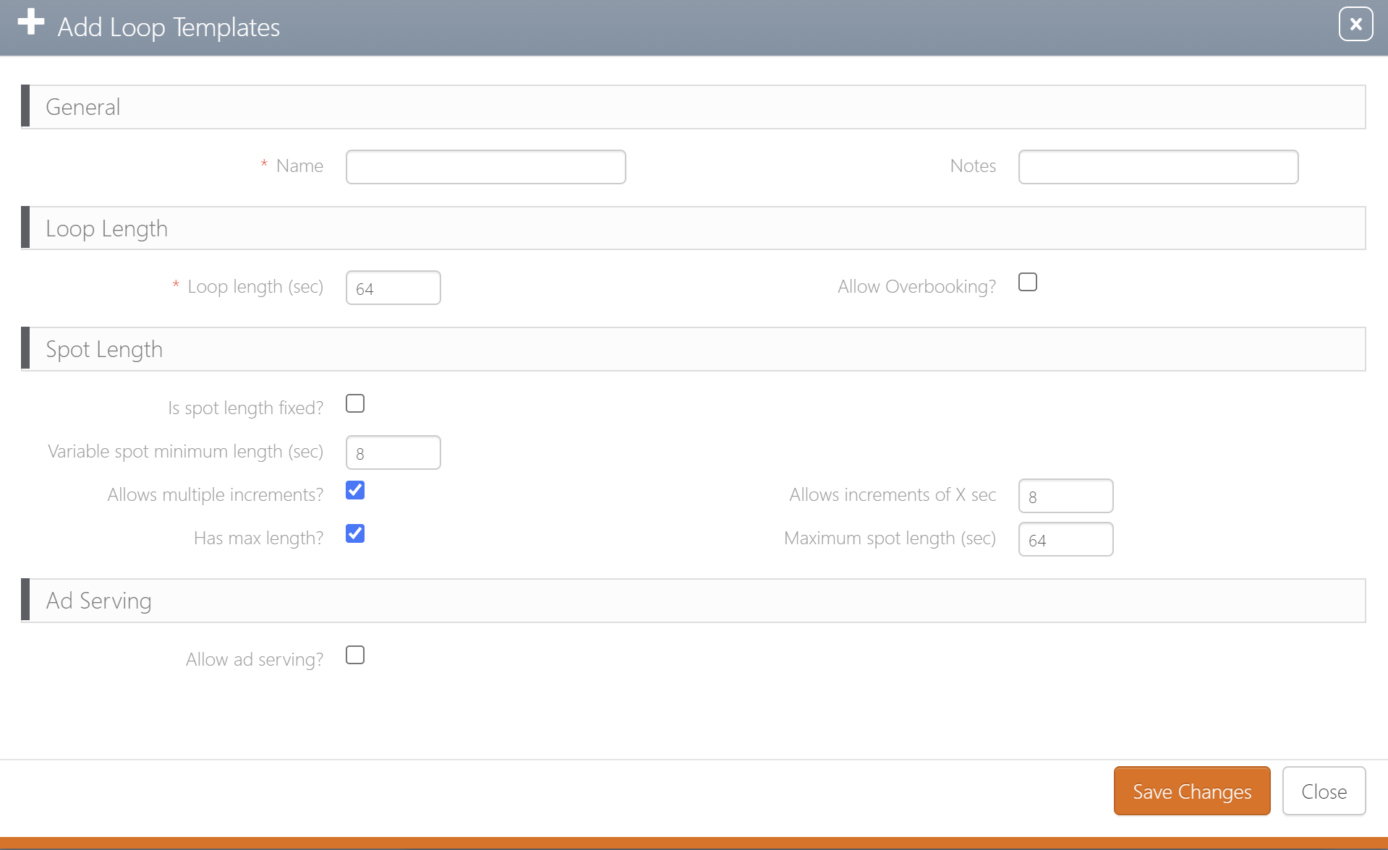The width and height of the screenshot is (1388, 850).
Task: Disable the Has max length checkbox
Action: pyautogui.click(x=354, y=533)
